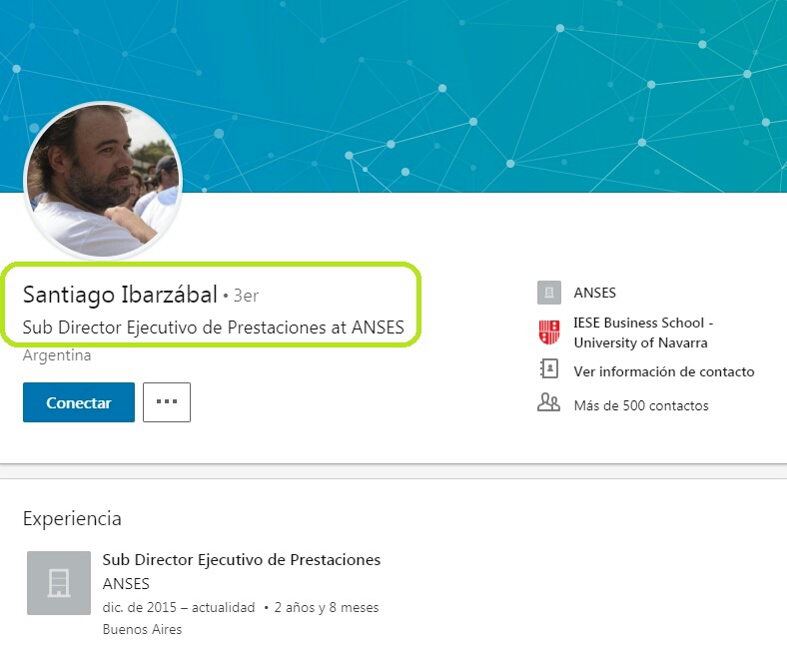Screen dimensions: 787x653
Task: Open the three-dots more options menu
Action: coord(167,402)
